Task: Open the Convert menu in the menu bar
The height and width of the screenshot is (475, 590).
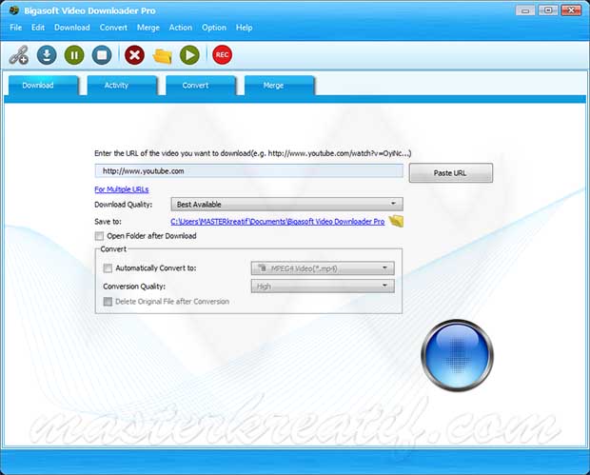Action: pyautogui.click(x=113, y=28)
